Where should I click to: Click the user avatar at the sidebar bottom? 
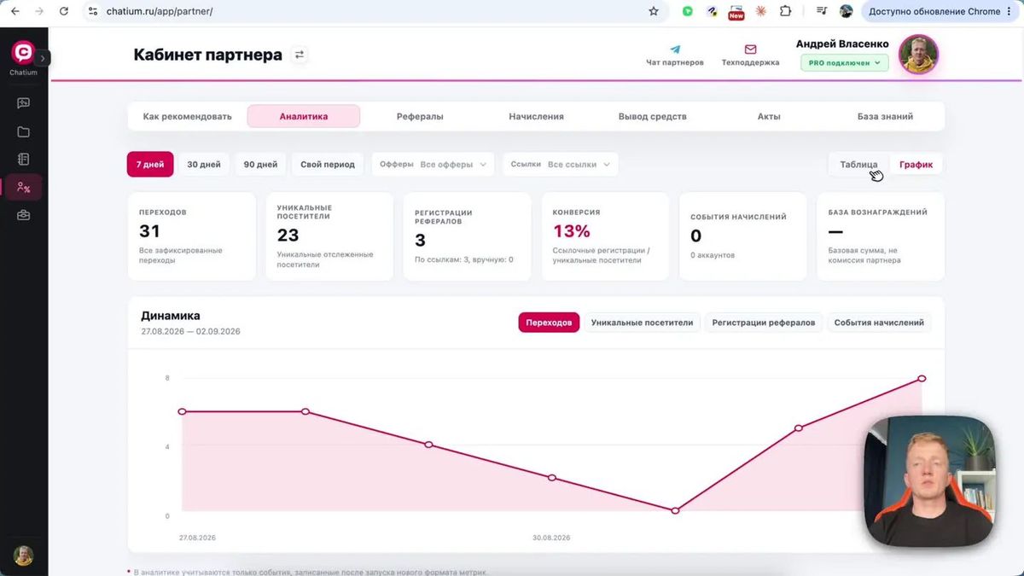[x=23, y=556]
